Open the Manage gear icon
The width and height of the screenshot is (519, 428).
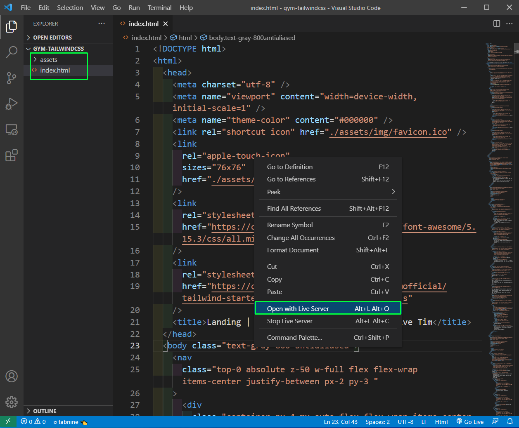point(12,402)
